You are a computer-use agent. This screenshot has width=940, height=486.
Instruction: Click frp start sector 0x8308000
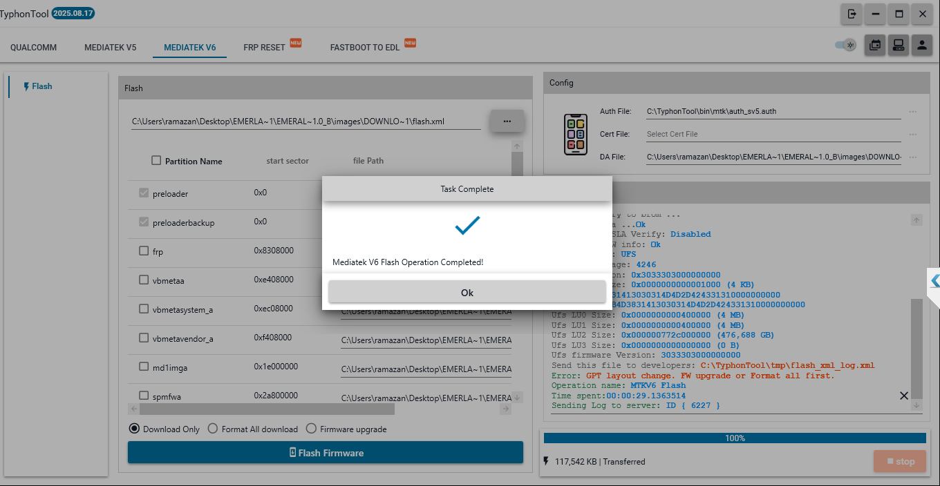[274, 251]
